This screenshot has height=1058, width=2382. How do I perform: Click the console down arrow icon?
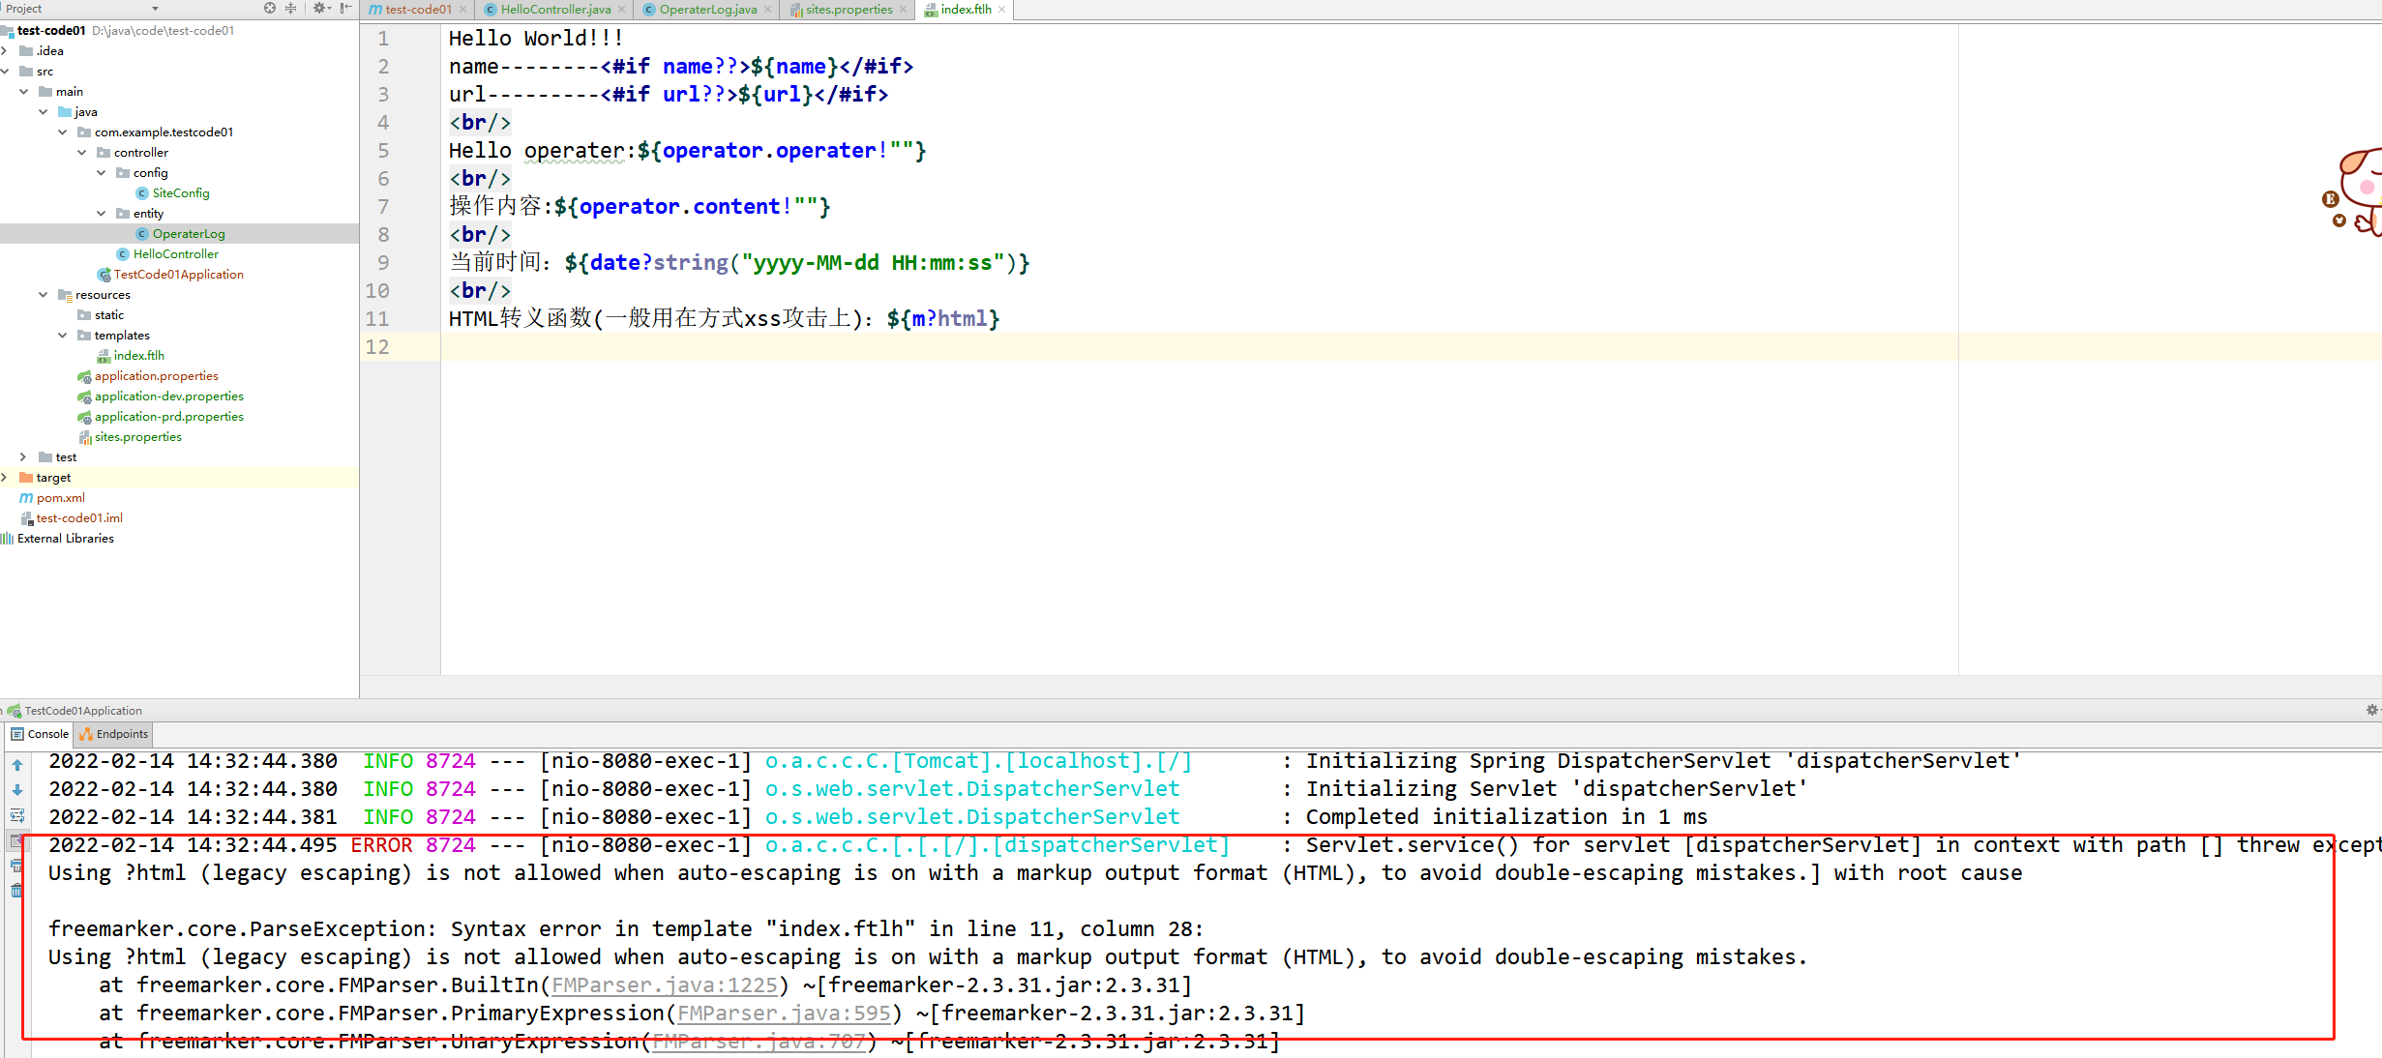click(x=17, y=790)
